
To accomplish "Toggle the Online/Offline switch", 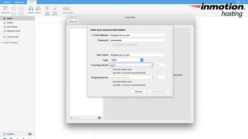I will [67, 8].
